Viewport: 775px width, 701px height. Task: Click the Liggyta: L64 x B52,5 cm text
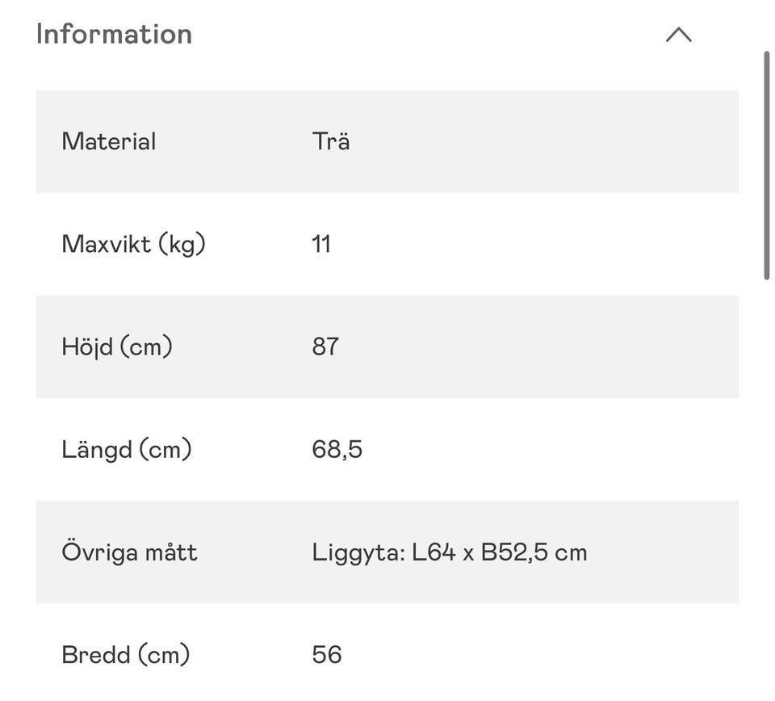449,552
